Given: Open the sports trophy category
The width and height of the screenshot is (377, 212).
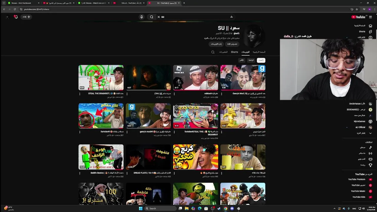Looking at the screenshot, I should click(x=366, y=165).
